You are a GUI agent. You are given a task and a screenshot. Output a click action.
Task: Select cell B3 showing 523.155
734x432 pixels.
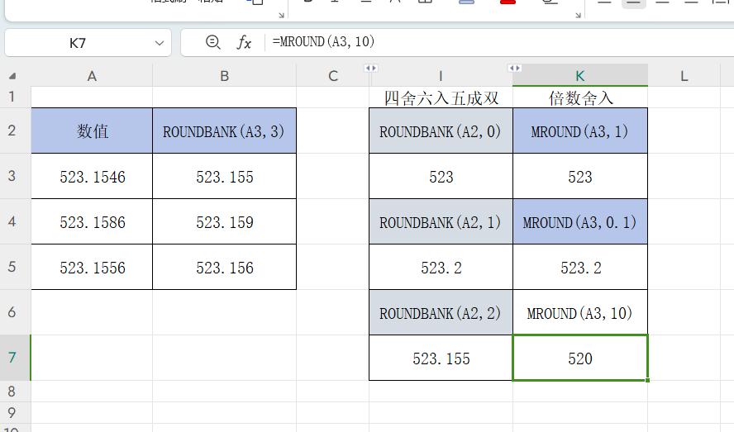click(x=224, y=176)
